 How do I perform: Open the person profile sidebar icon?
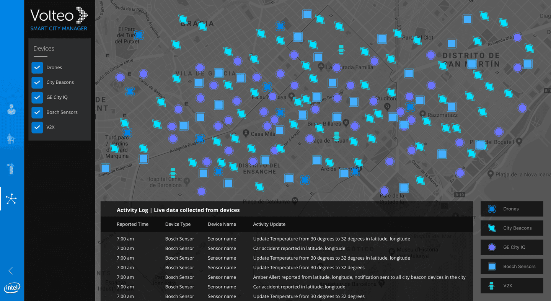tap(11, 109)
